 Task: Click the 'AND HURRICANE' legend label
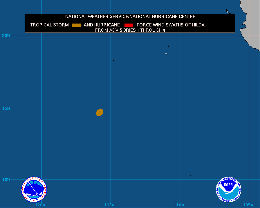[x=102, y=25]
